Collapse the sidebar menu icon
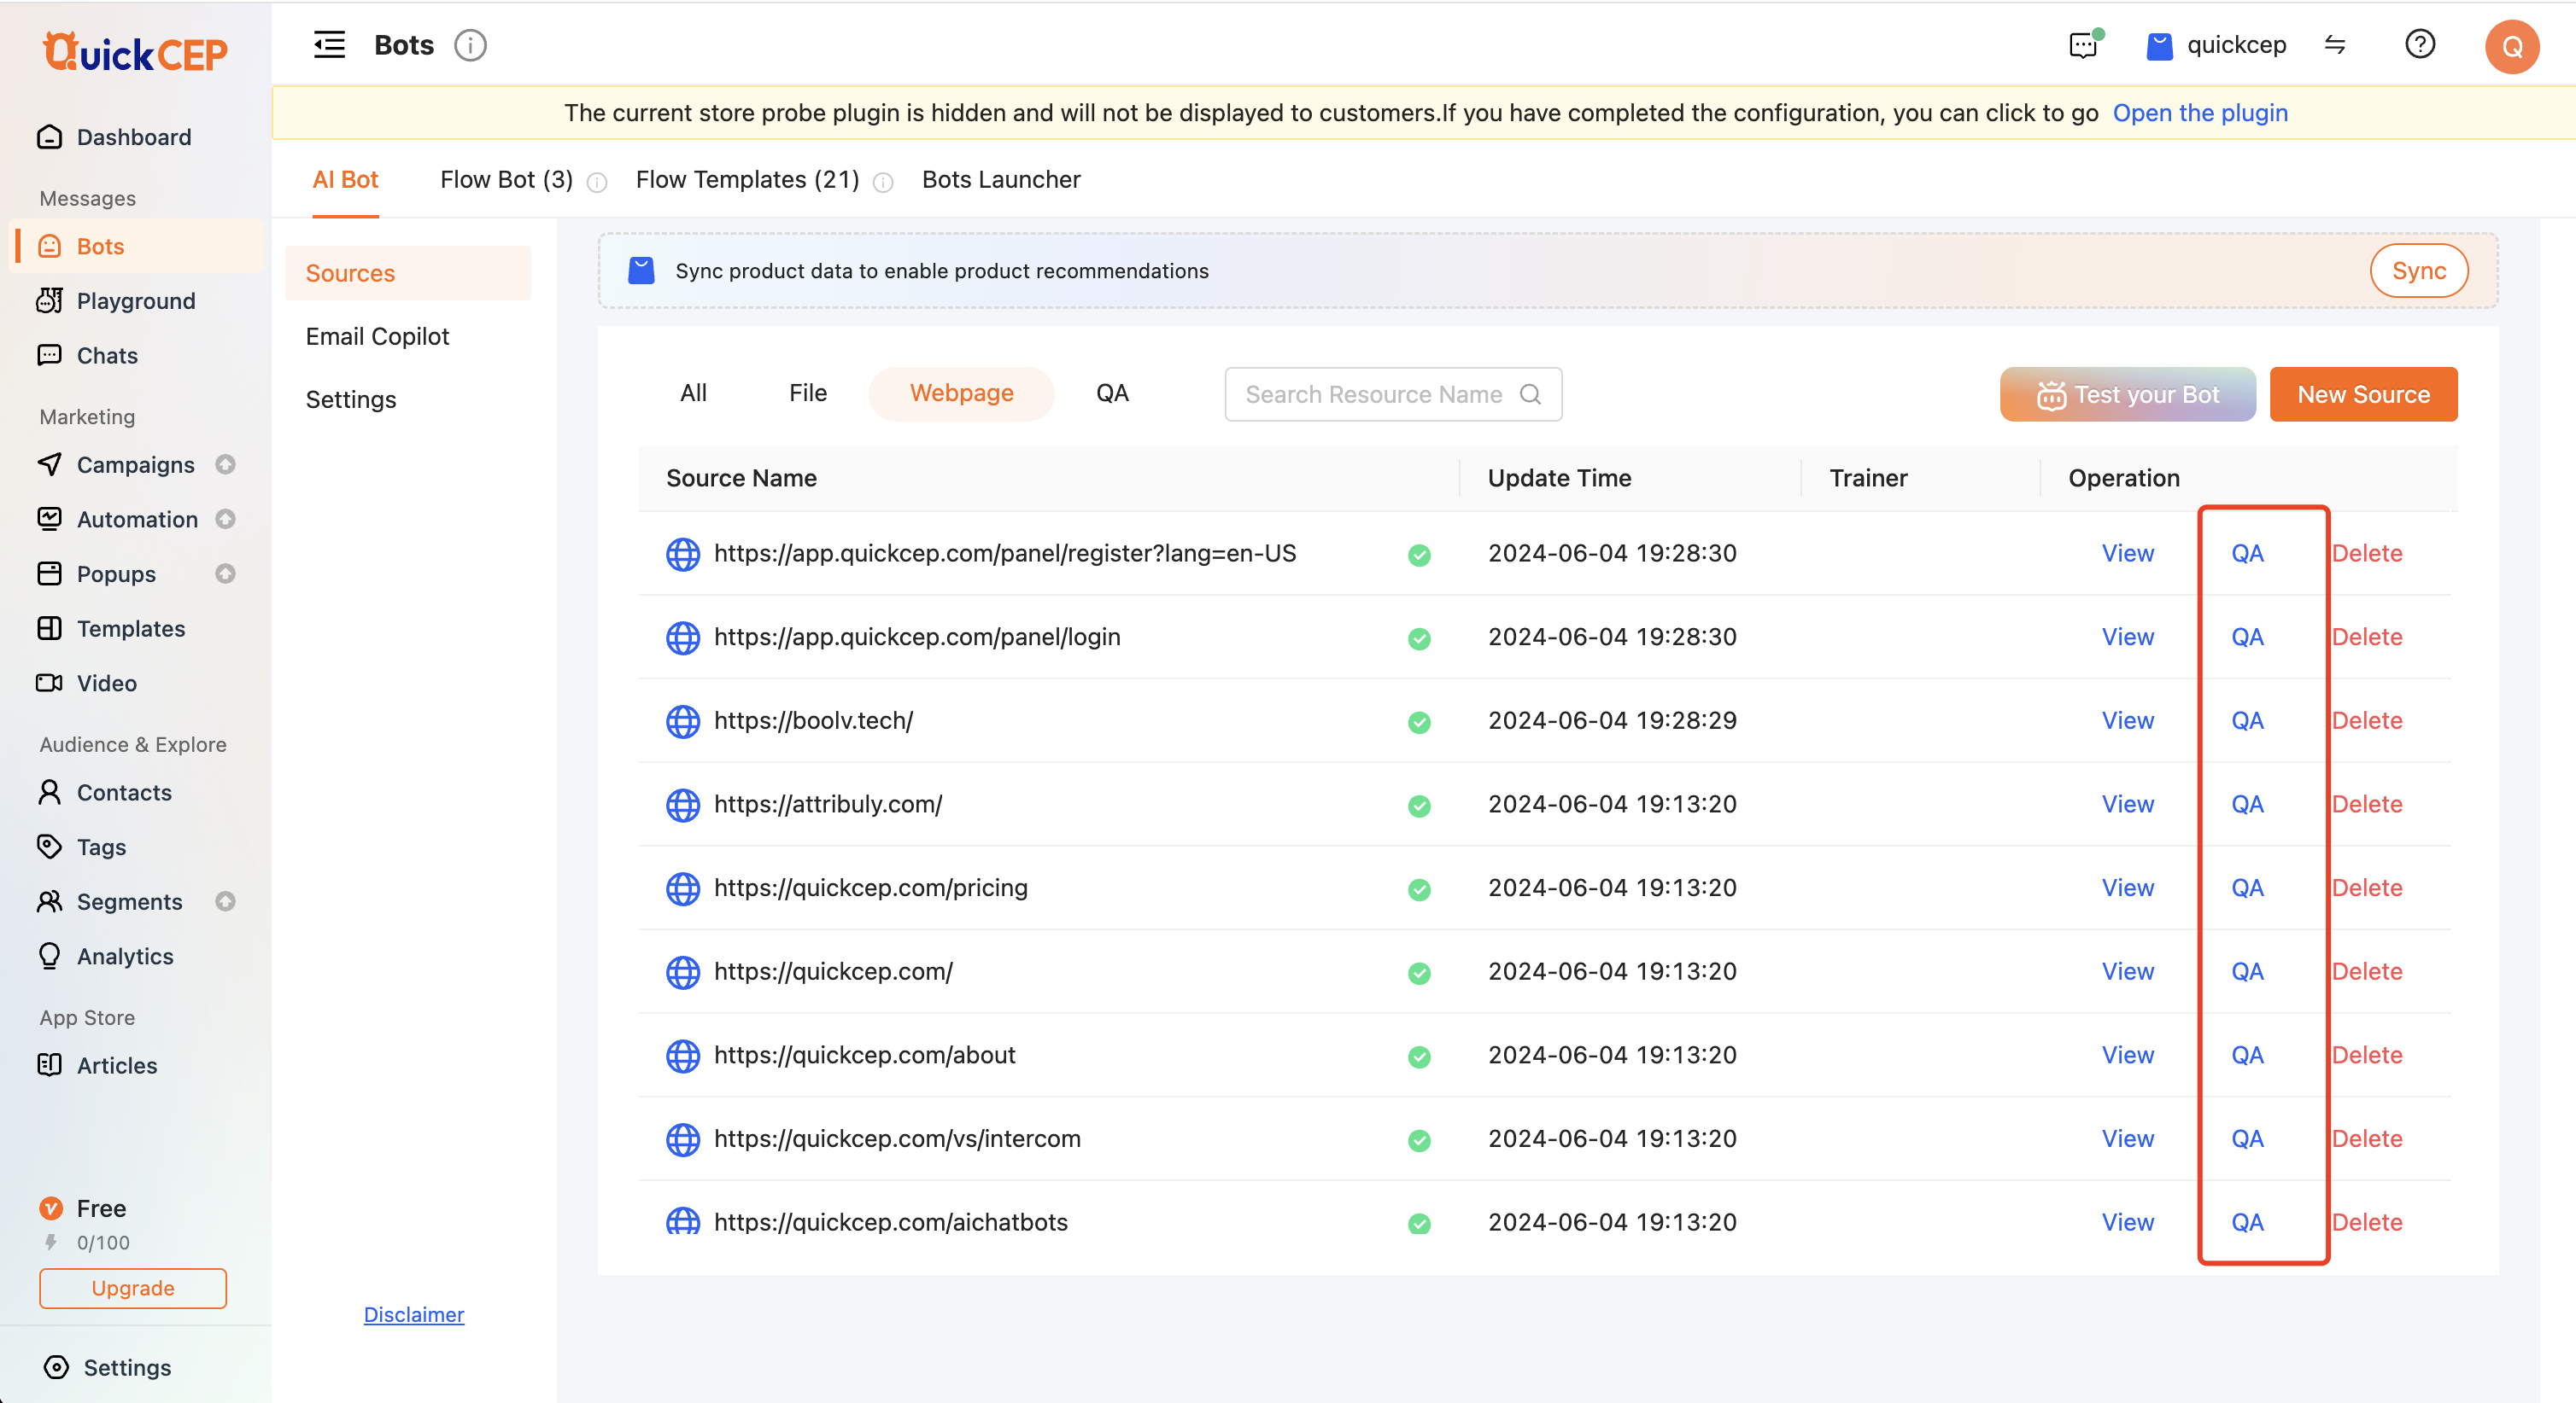Image resolution: width=2576 pixels, height=1403 pixels. 329,45
